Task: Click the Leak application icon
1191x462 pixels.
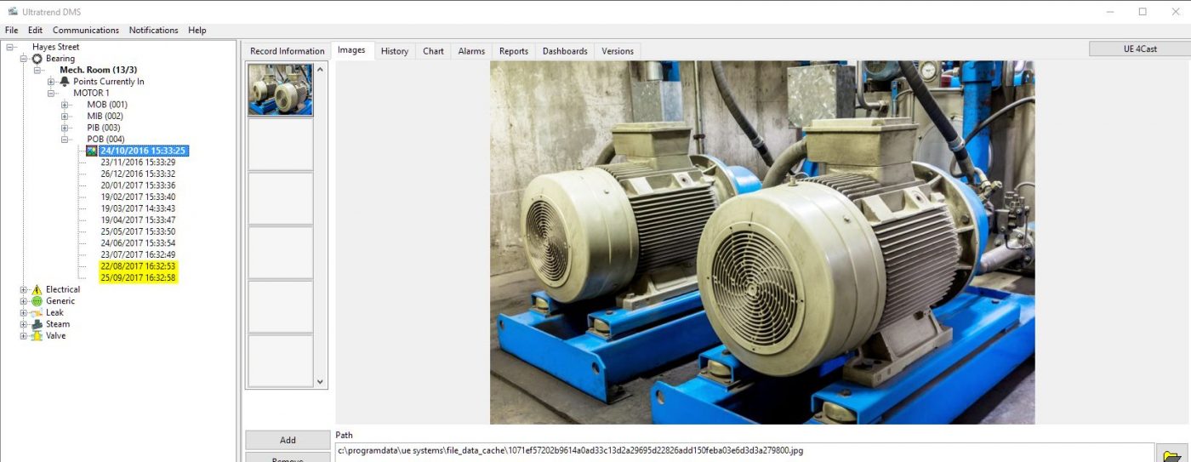Action: click(37, 313)
